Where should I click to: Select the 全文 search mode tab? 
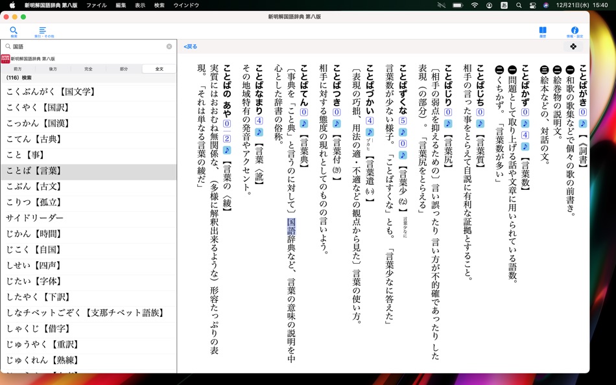click(x=159, y=69)
